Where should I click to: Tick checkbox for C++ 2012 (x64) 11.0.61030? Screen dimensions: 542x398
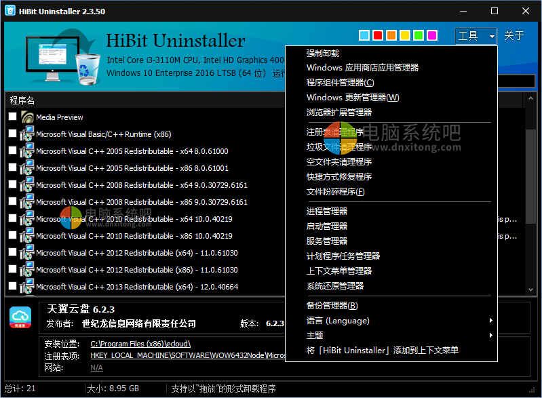[12, 252]
